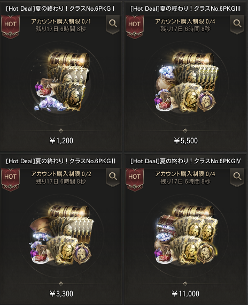Image resolution: width=248 pixels, height=305 pixels.
Task: Select the PKG IV item bundle image
Action: [x=185, y=234]
